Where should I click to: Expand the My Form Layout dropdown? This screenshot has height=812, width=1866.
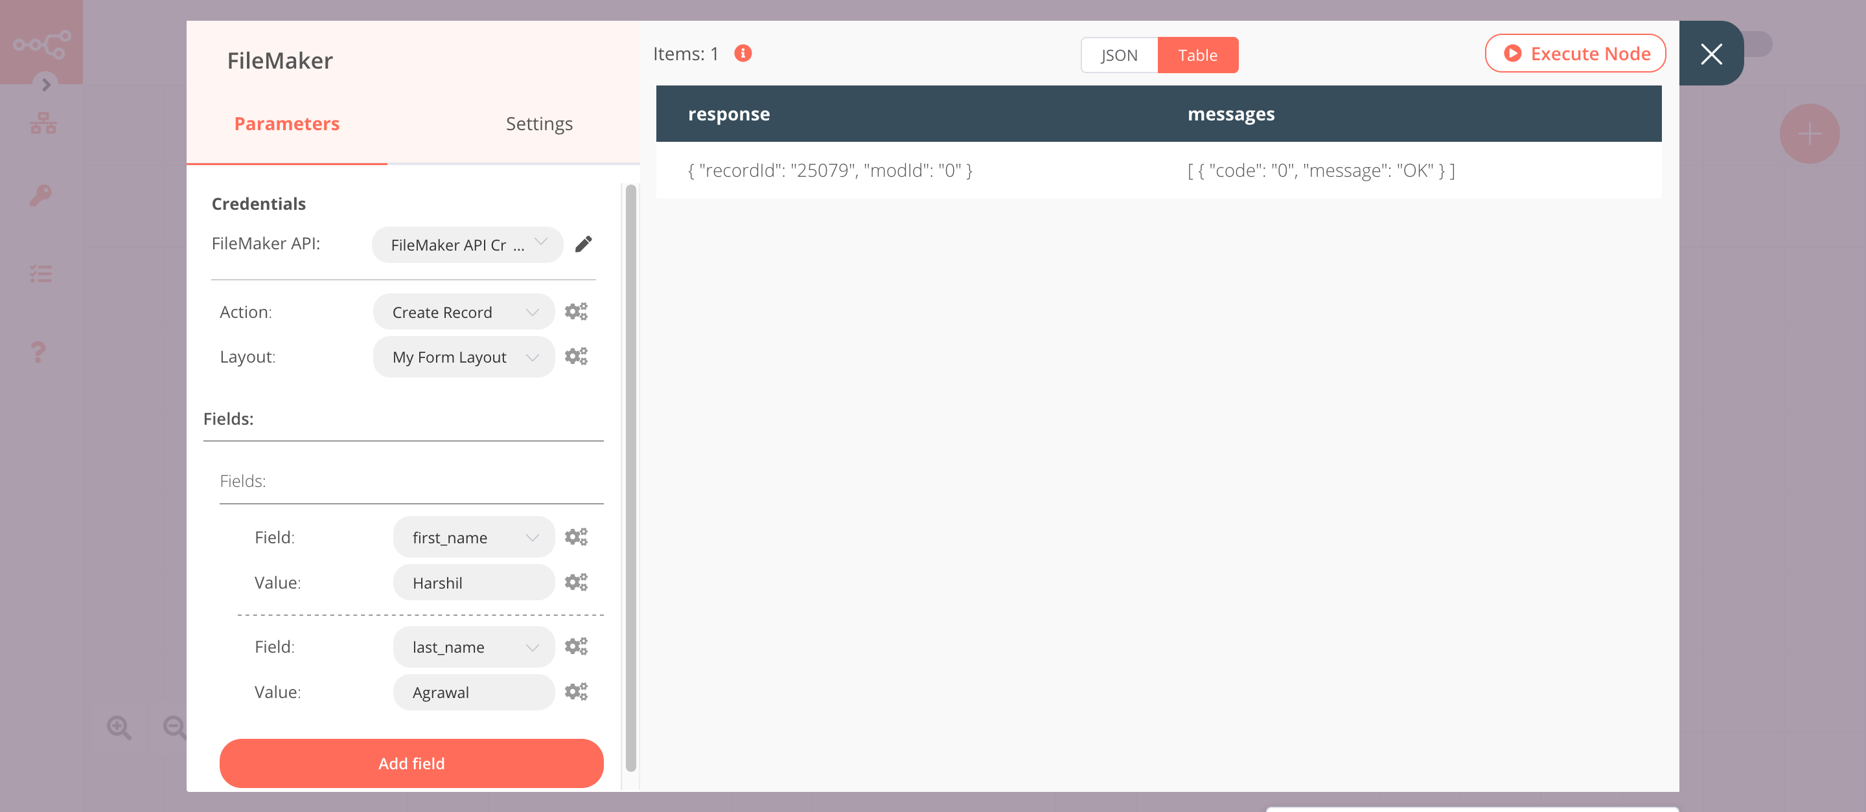point(463,357)
